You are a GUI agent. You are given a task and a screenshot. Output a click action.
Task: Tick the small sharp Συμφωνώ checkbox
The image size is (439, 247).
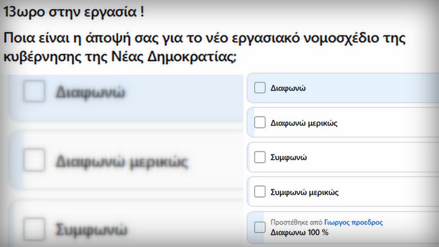point(259,157)
